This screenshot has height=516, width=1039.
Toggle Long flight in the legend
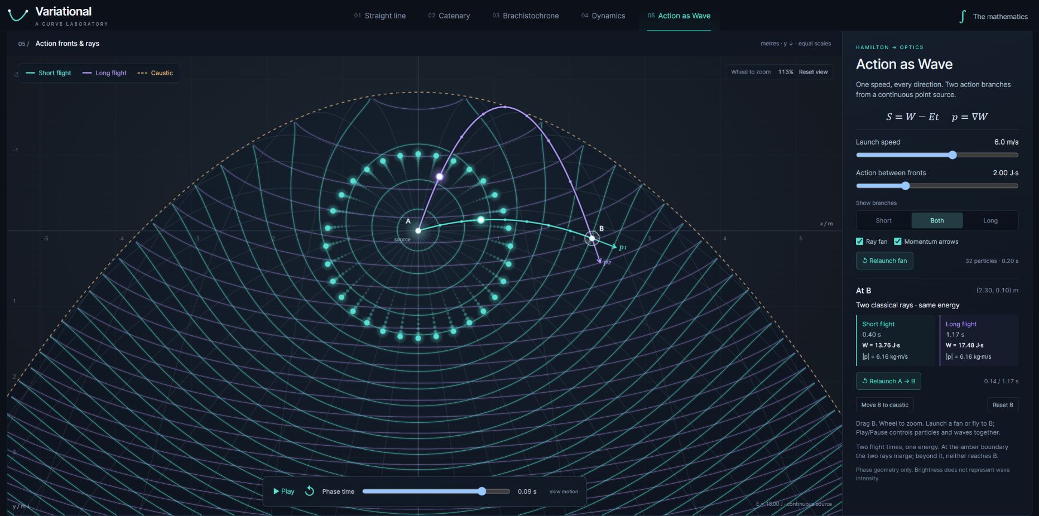pyautogui.click(x=104, y=73)
